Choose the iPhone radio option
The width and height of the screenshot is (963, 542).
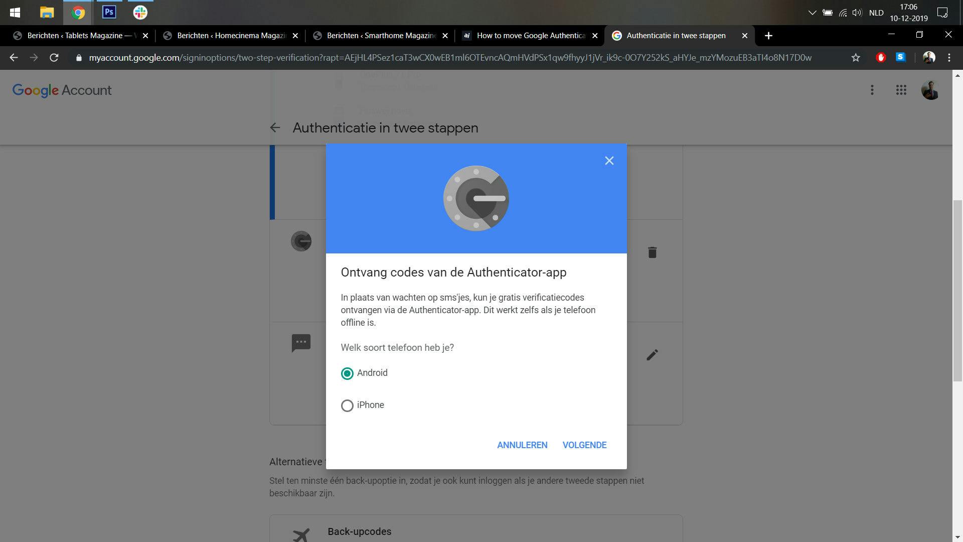[347, 405]
